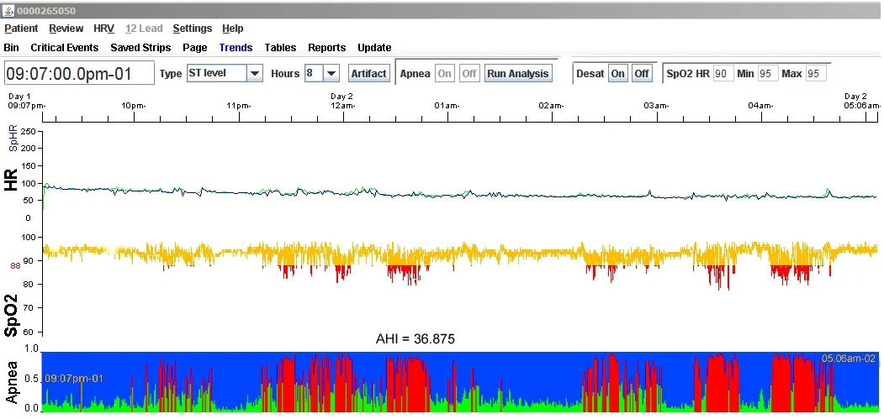Turn Desat On
The width and height of the screenshot is (884, 419).
pyautogui.click(x=618, y=73)
